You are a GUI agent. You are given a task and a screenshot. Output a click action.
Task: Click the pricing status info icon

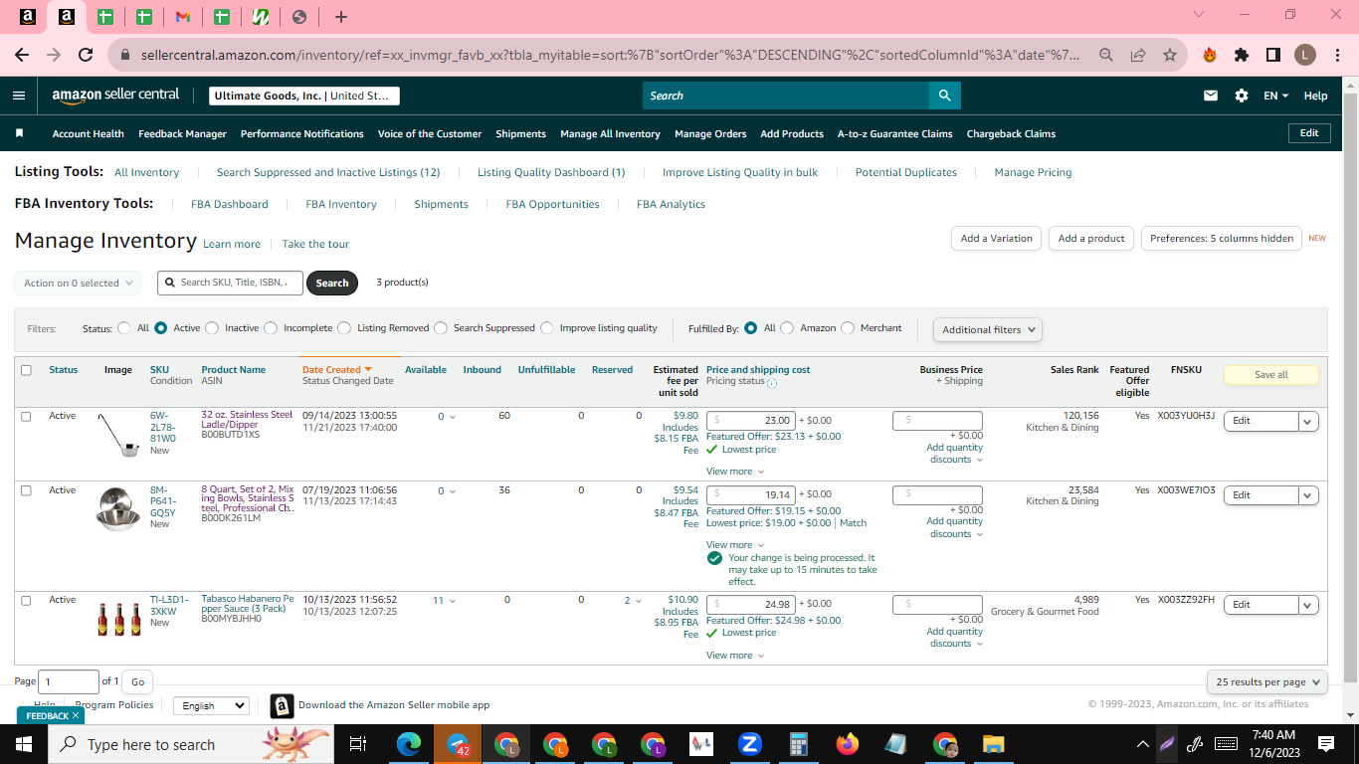point(772,383)
